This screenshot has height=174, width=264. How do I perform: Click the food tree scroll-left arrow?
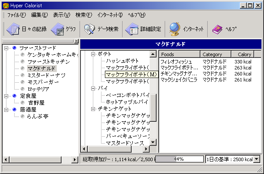tap(84, 149)
